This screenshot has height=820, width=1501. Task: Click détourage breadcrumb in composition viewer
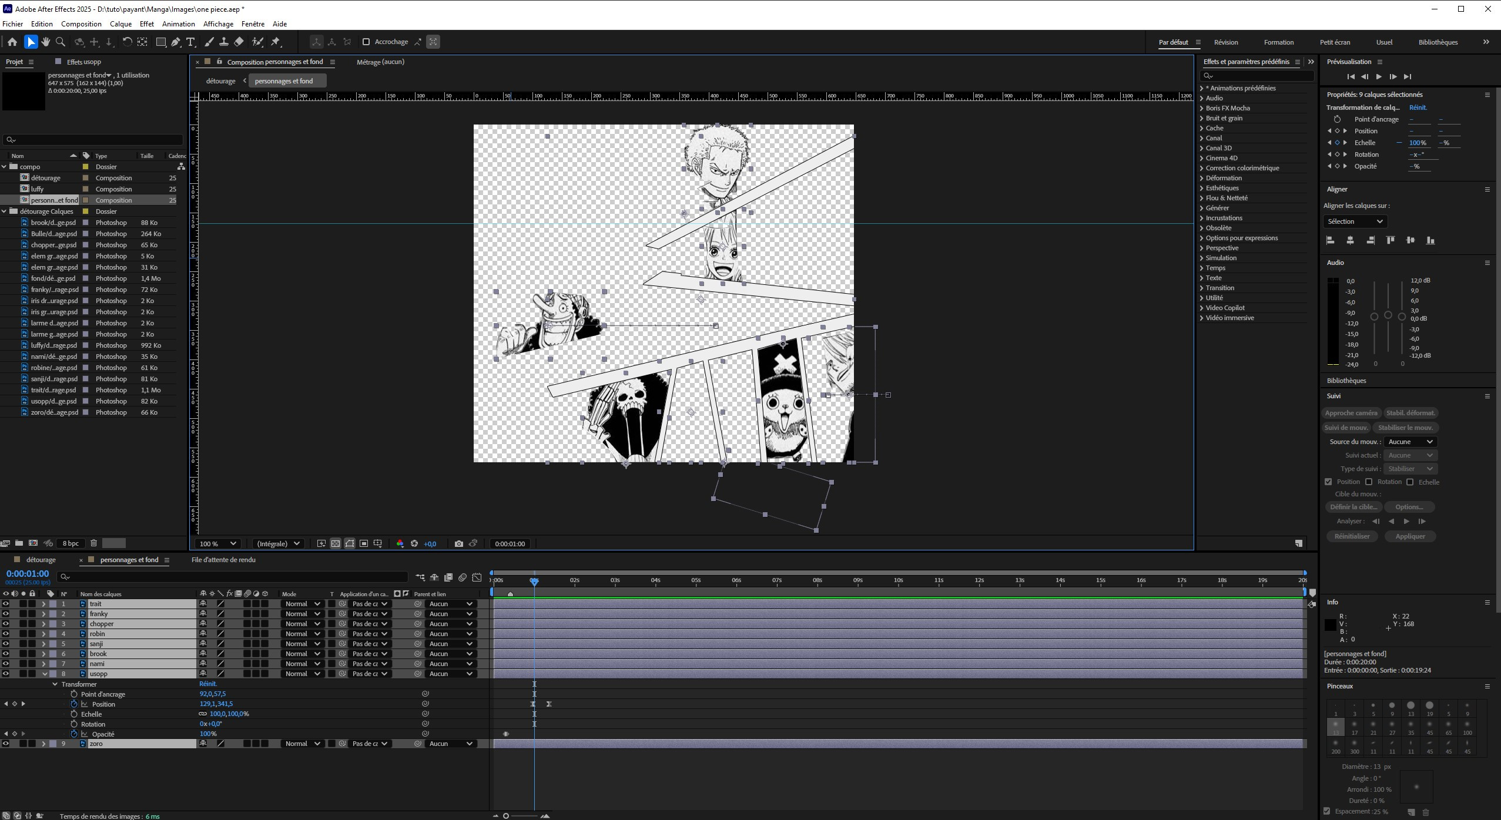coord(220,81)
